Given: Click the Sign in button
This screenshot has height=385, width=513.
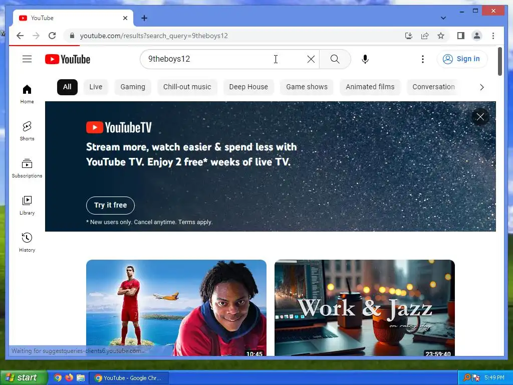Looking at the screenshot, I should click(x=461, y=59).
